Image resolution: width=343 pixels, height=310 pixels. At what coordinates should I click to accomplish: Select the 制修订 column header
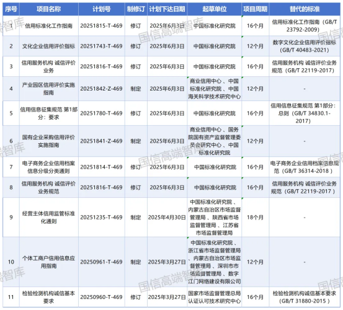pyautogui.click(x=136, y=9)
